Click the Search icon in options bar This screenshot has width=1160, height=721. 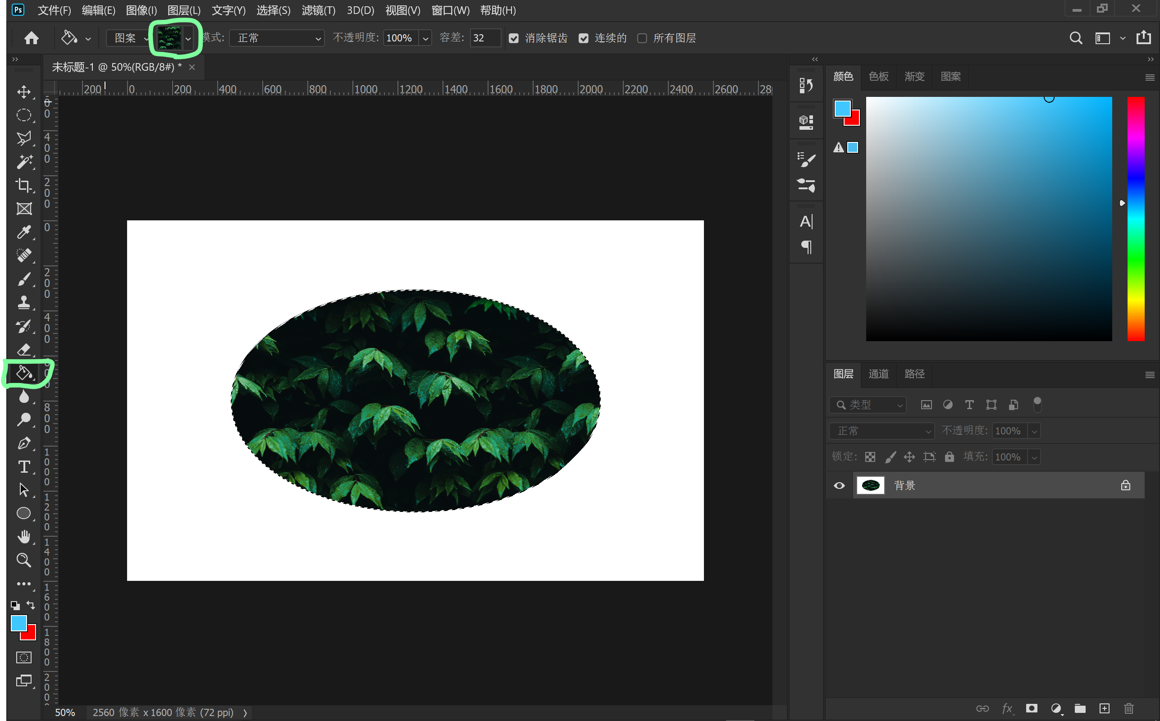[x=1076, y=38]
